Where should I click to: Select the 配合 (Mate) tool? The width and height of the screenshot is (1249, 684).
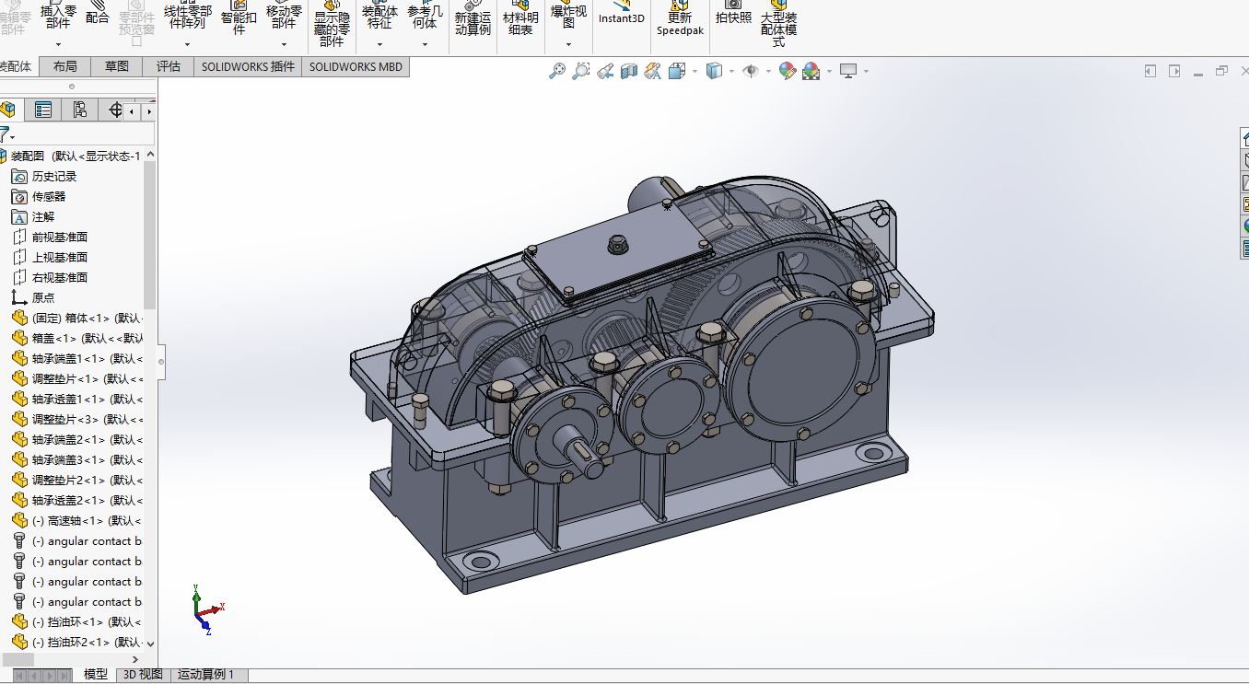click(x=98, y=16)
